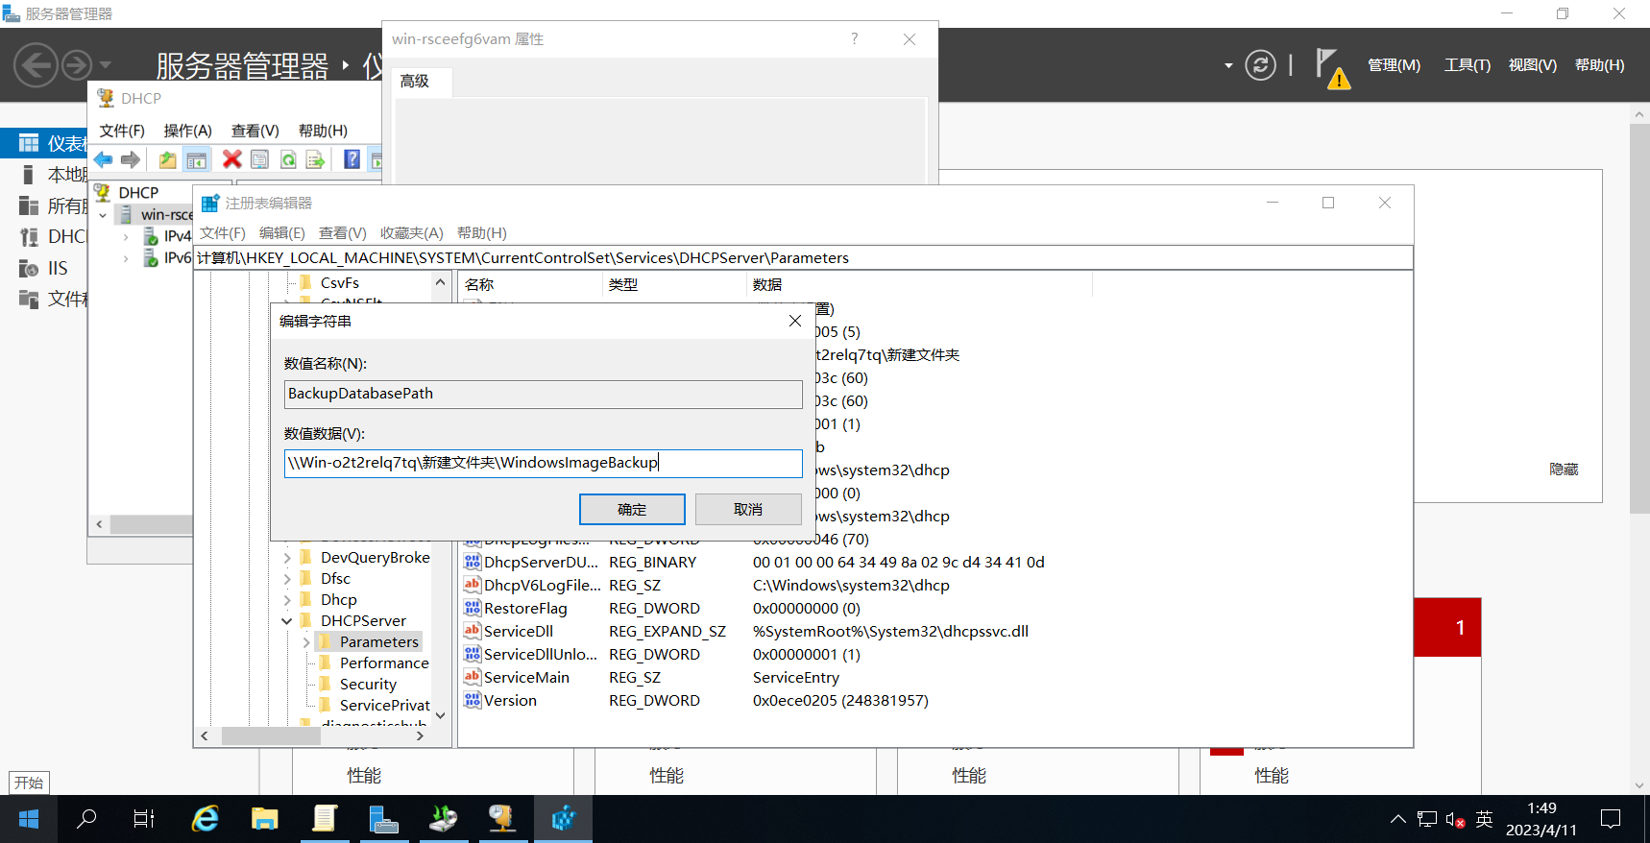This screenshot has height=843, width=1650.
Task: Open the 编辑(E) menu in Registry Editor
Action: 282,233
